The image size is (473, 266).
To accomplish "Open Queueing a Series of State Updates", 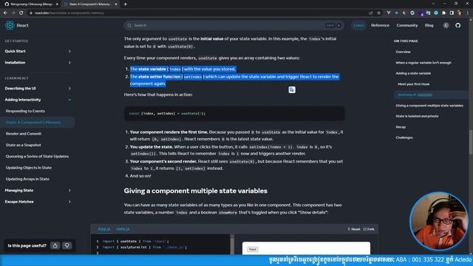I will point(37,156).
